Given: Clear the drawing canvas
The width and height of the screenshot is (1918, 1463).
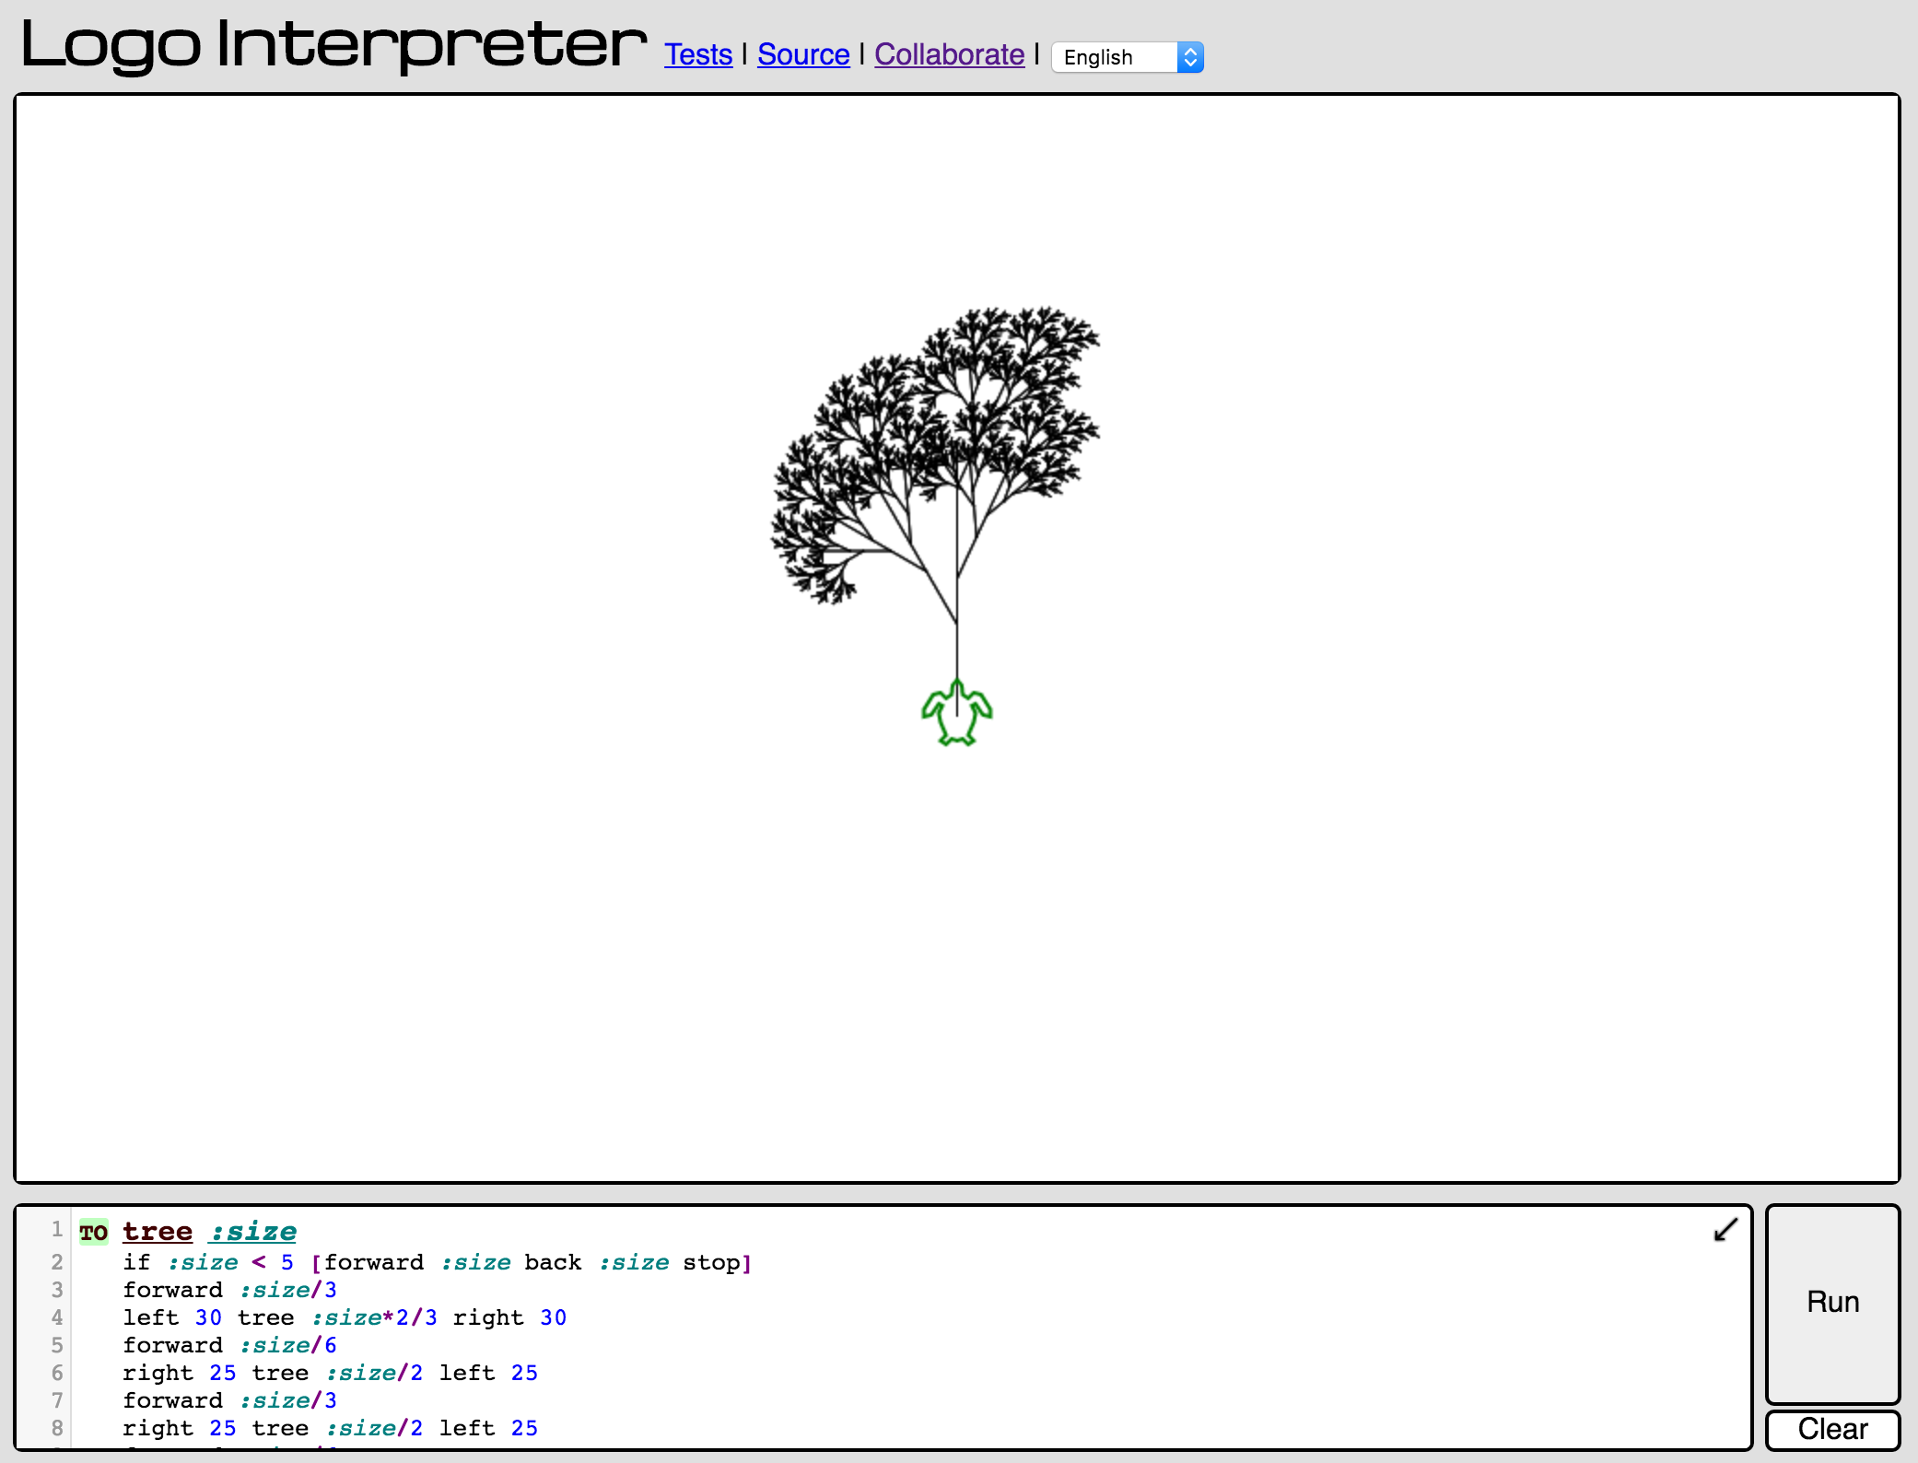Looking at the screenshot, I should (1831, 1429).
